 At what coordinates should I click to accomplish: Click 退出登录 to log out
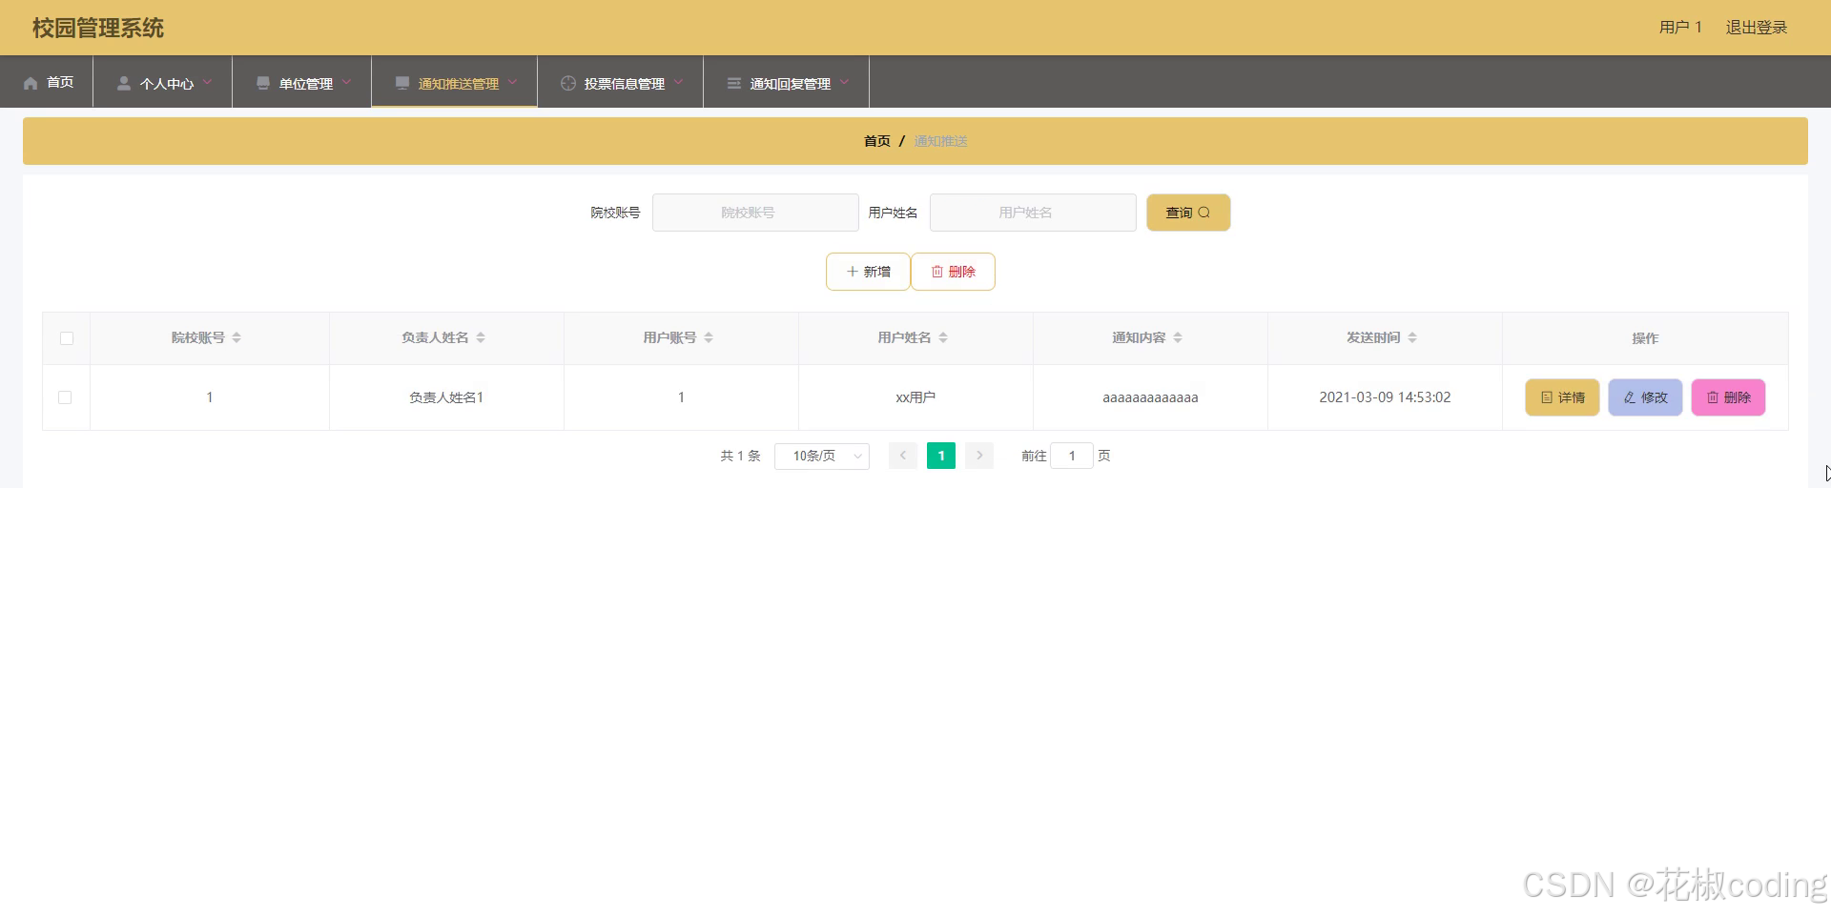point(1757,28)
